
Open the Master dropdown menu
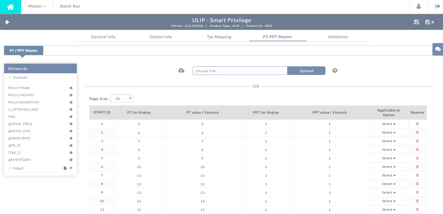pos(37,6)
